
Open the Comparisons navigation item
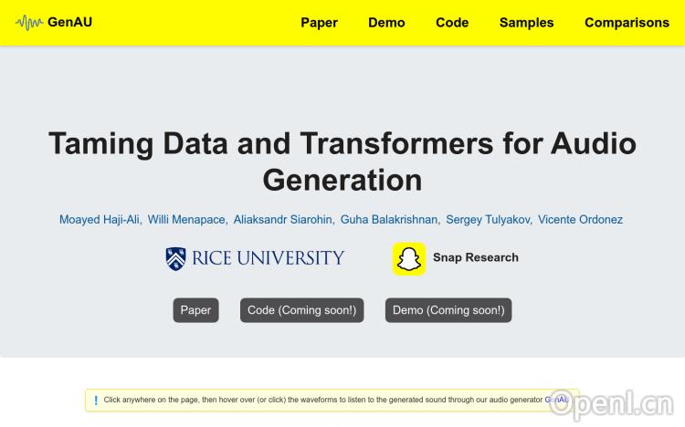click(627, 23)
